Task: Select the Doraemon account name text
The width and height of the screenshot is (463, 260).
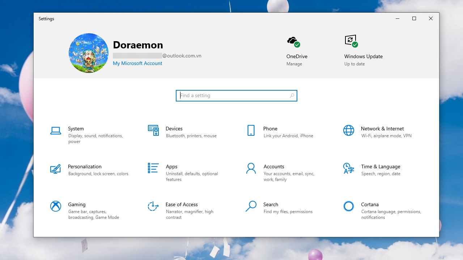Action: pyautogui.click(x=138, y=45)
